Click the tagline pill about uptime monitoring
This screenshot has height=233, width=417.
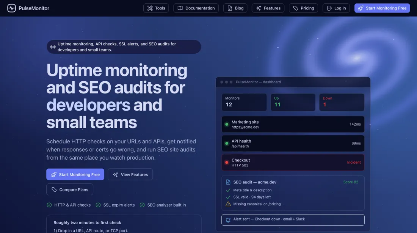tap(124, 47)
